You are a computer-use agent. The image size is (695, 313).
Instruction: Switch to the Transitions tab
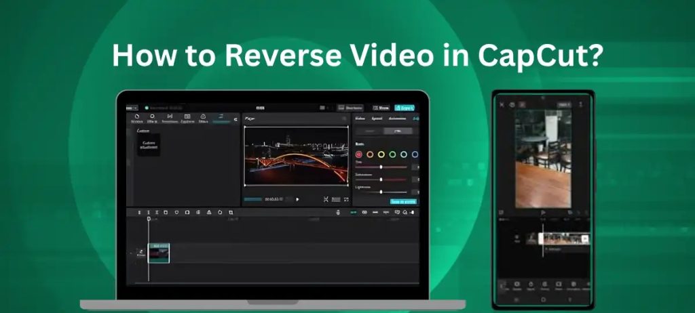(x=169, y=118)
